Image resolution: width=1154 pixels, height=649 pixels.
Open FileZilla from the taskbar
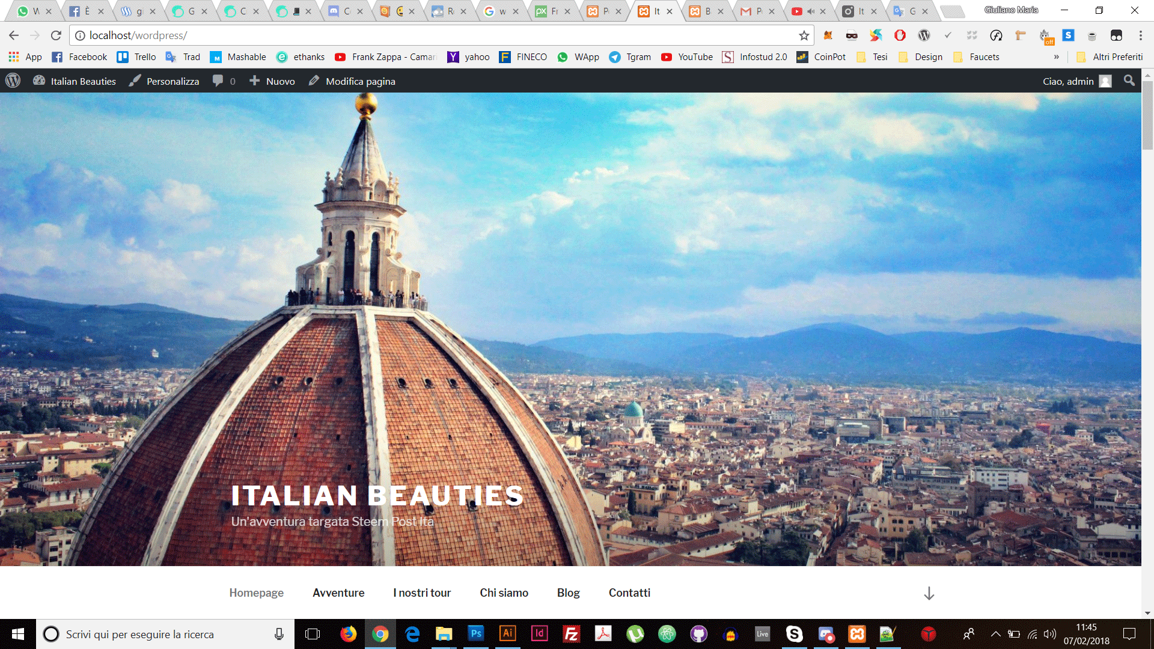pos(571,634)
